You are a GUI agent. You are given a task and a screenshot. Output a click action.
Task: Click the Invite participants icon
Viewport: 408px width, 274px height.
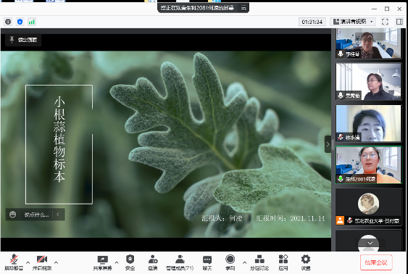[x=152, y=262]
